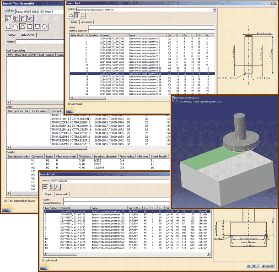Image resolution: width=279 pixels, height=272 pixels.
Task: Click Name field in Search Tool Assembly
Action: (39, 41)
